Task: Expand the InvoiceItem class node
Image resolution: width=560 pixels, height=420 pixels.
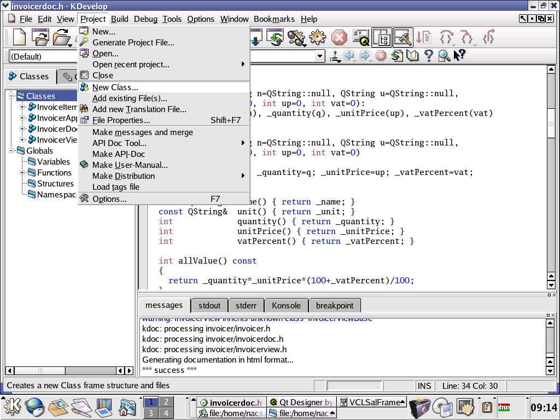Action: pos(22,107)
